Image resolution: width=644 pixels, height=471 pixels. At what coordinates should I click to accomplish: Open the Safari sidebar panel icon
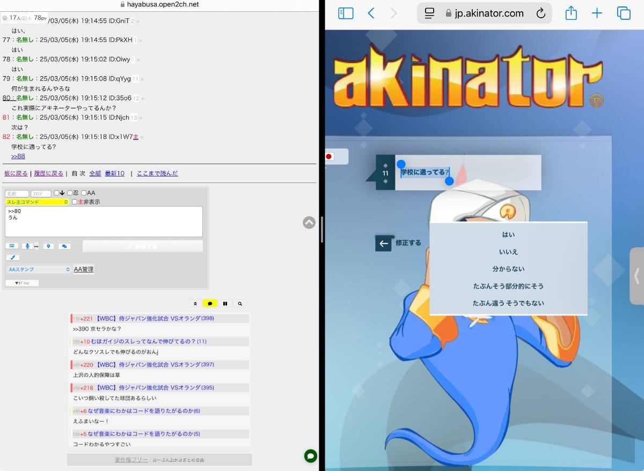point(346,13)
